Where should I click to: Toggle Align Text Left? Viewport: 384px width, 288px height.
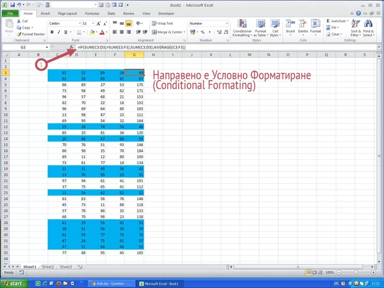pyautogui.click(x=115, y=32)
